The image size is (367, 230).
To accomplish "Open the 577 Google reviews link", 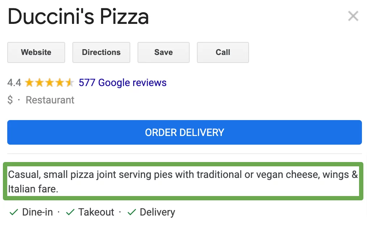I will [x=123, y=83].
